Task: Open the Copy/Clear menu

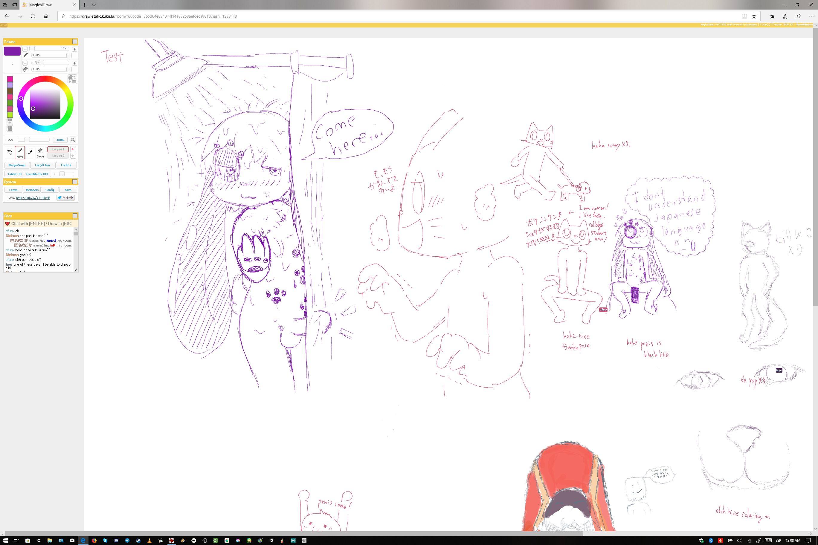Action: (x=42, y=165)
